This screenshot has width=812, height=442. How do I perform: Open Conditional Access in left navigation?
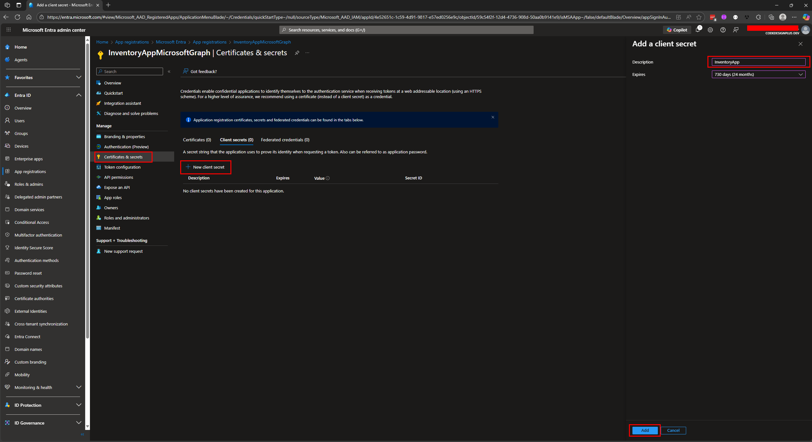click(x=32, y=222)
